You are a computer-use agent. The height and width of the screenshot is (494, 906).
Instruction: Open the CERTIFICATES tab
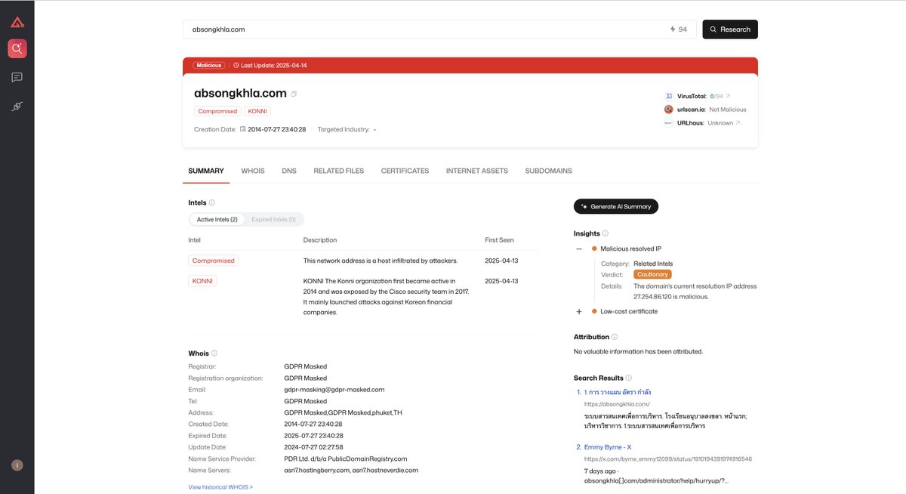(x=405, y=171)
